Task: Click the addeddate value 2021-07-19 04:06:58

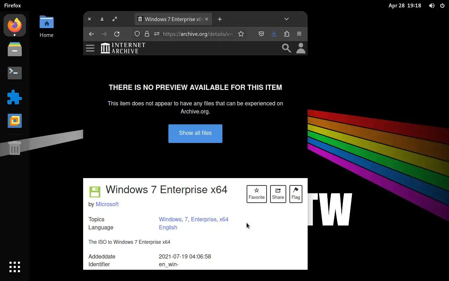Action: (185, 256)
